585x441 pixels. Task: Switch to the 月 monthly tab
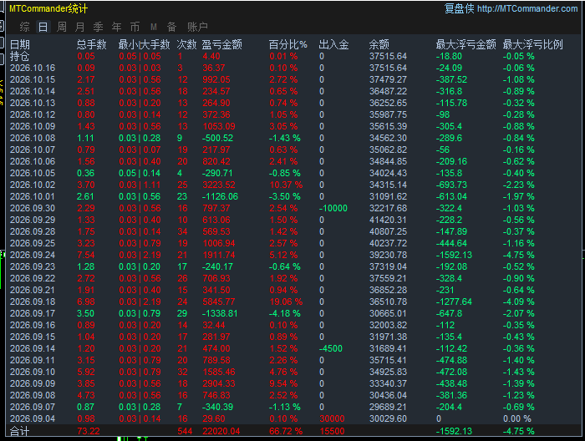80,27
